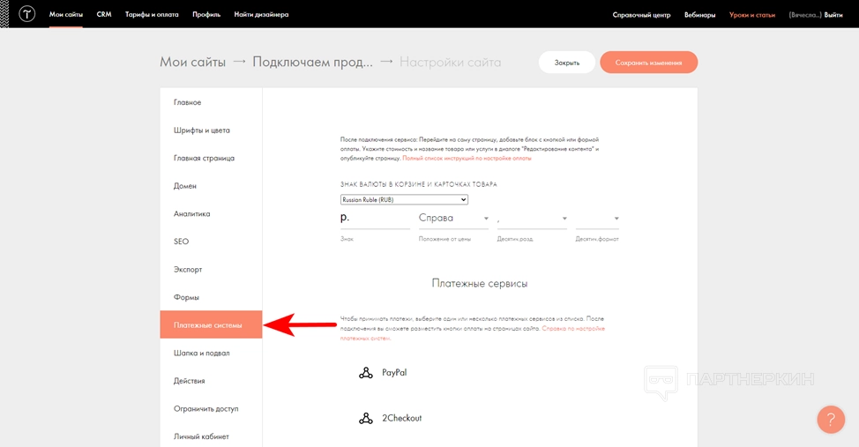
Task: Go to Тарифы и оплата in top menu
Action: [x=150, y=15]
